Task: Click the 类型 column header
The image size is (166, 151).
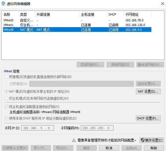Action: point(27,14)
